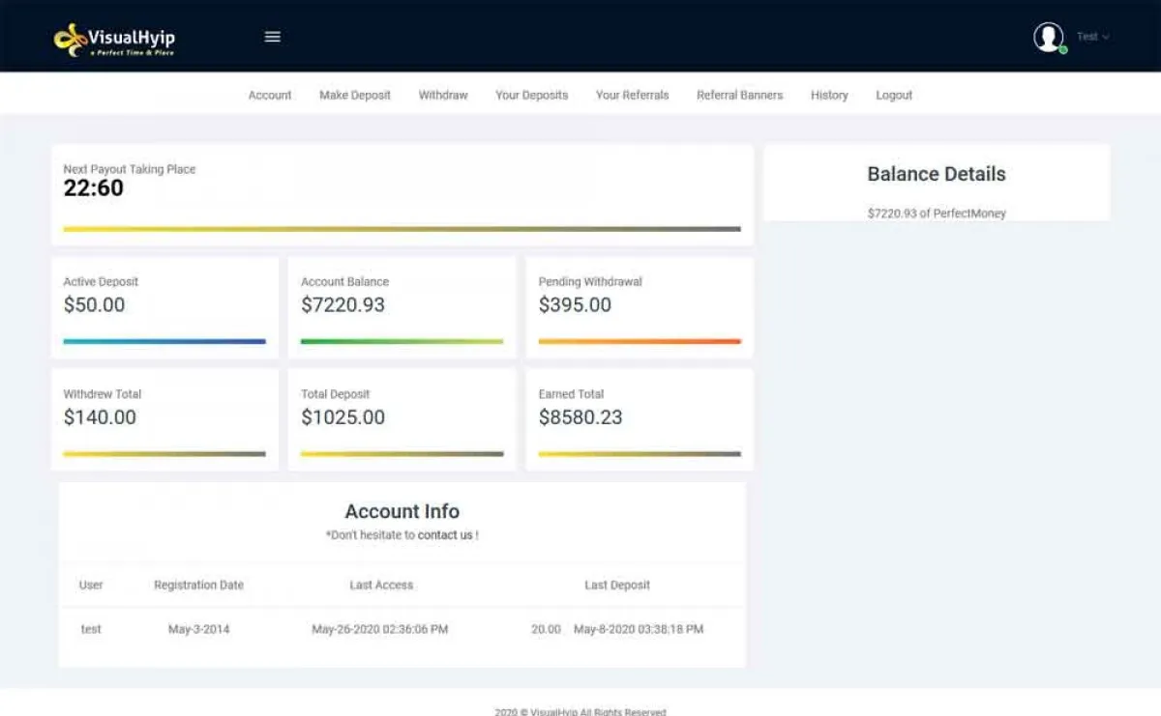Click the Account Info heading
This screenshot has width=1161, height=716.
tap(402, 511)
